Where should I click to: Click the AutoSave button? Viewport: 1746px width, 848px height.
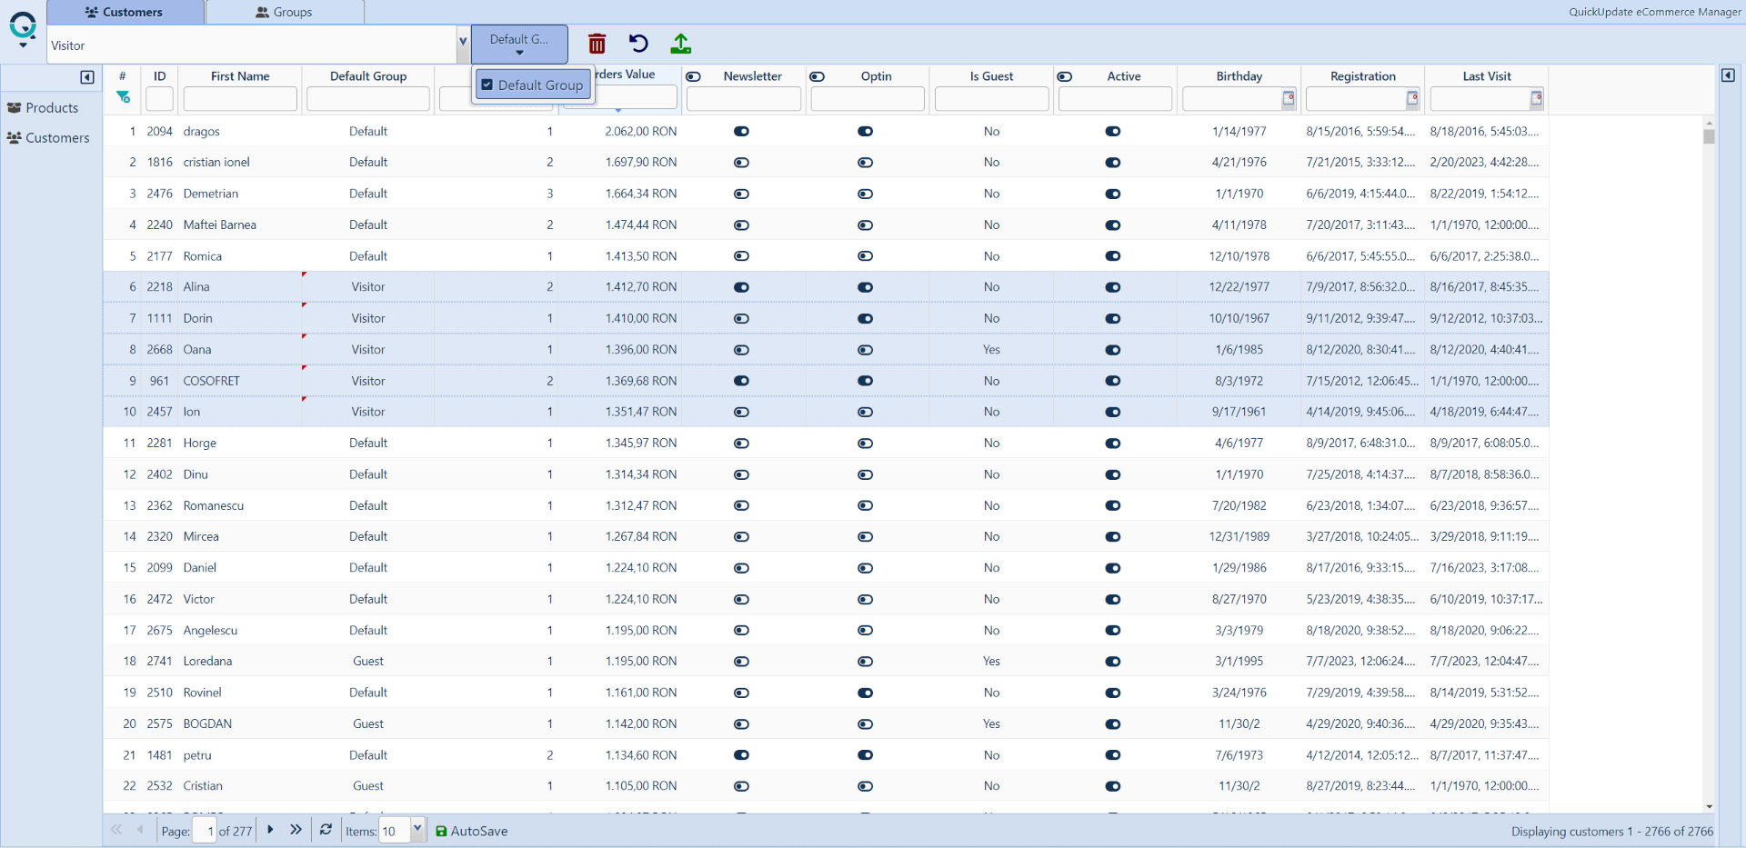471,831
